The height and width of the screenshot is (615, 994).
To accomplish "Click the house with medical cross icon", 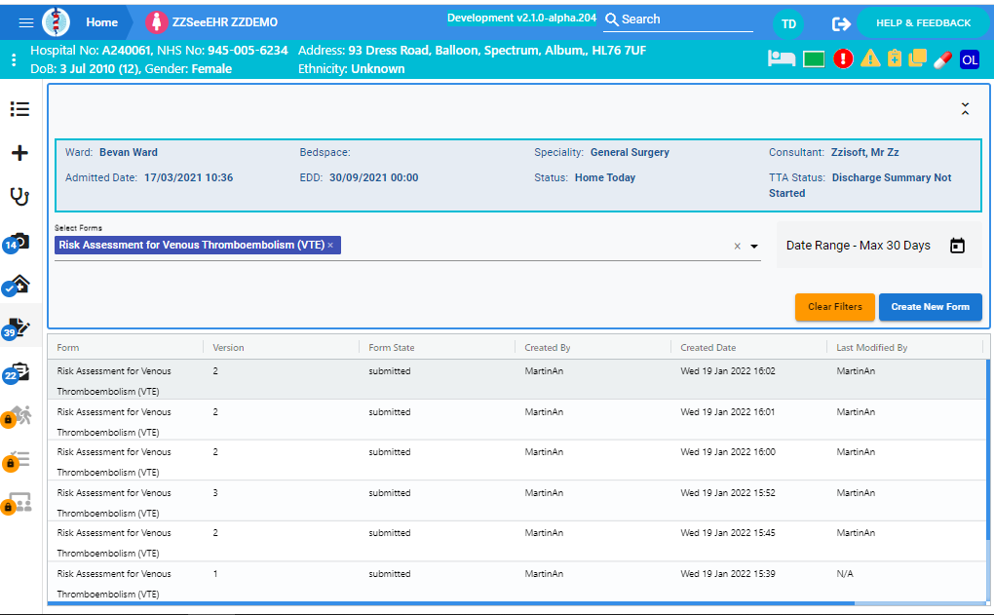I will tap(18, 286).
